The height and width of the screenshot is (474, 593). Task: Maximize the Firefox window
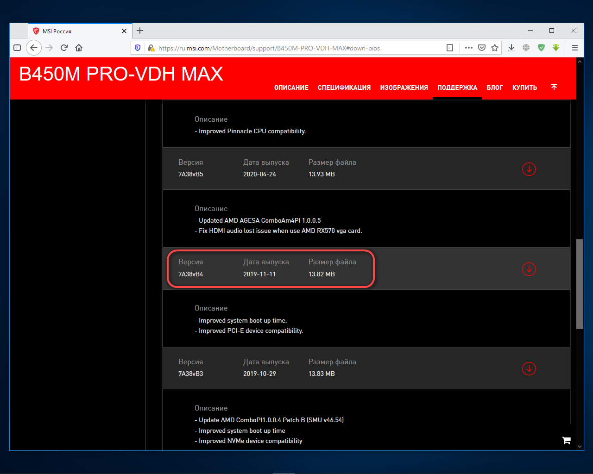(552, 31)
